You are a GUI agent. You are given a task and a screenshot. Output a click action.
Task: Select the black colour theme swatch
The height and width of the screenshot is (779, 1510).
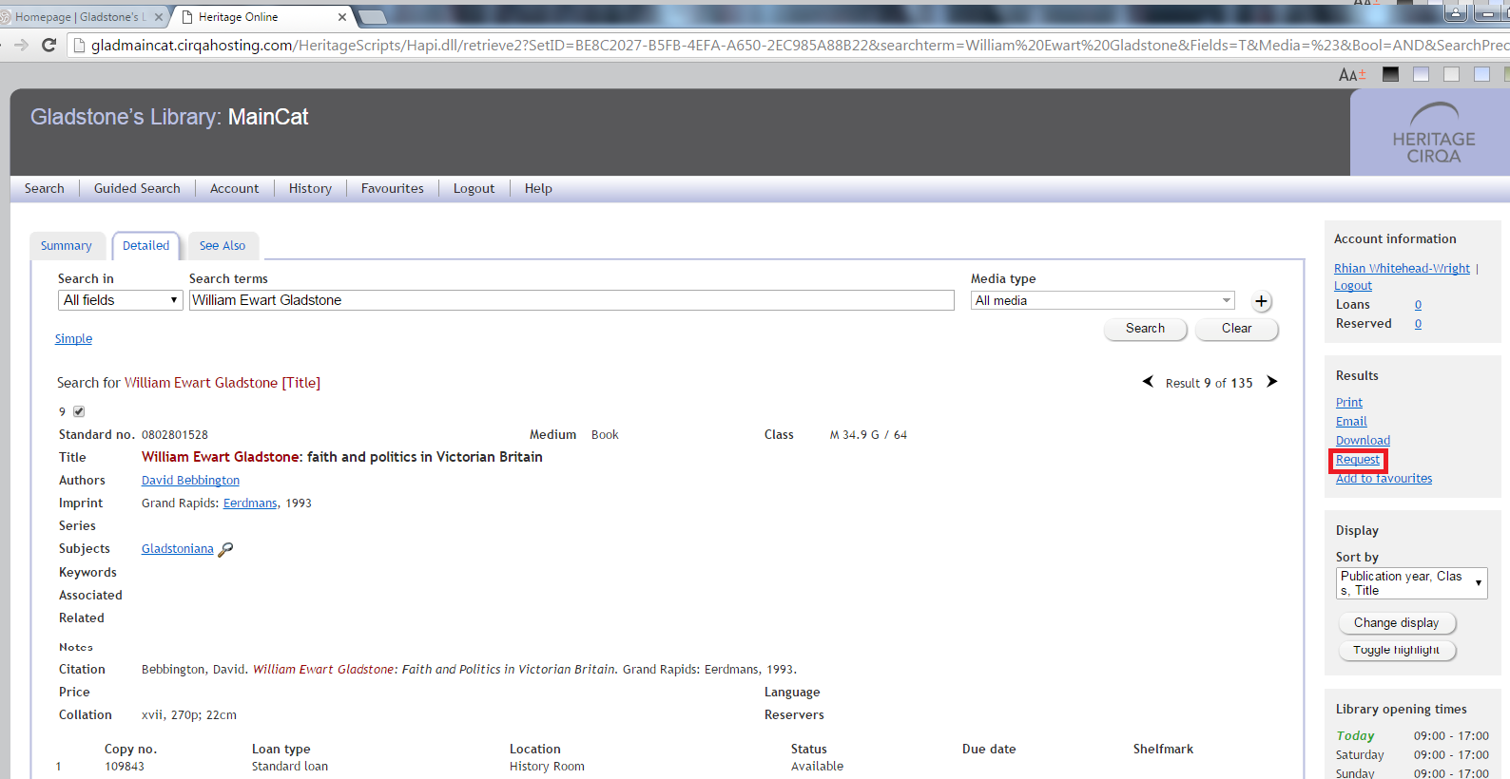[1390, 74]
